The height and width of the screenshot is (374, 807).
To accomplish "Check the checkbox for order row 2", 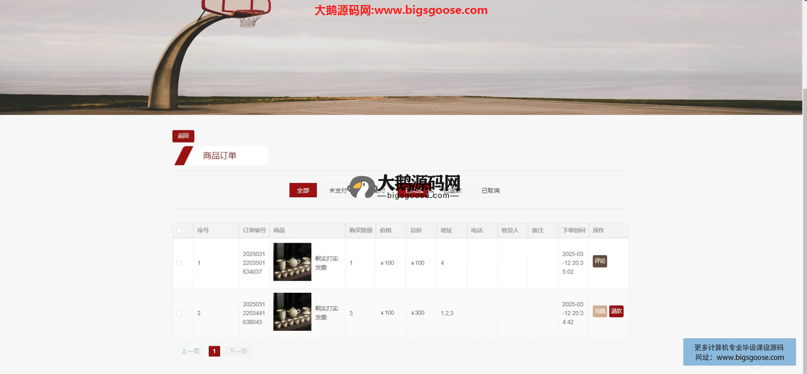I will 179,313.
